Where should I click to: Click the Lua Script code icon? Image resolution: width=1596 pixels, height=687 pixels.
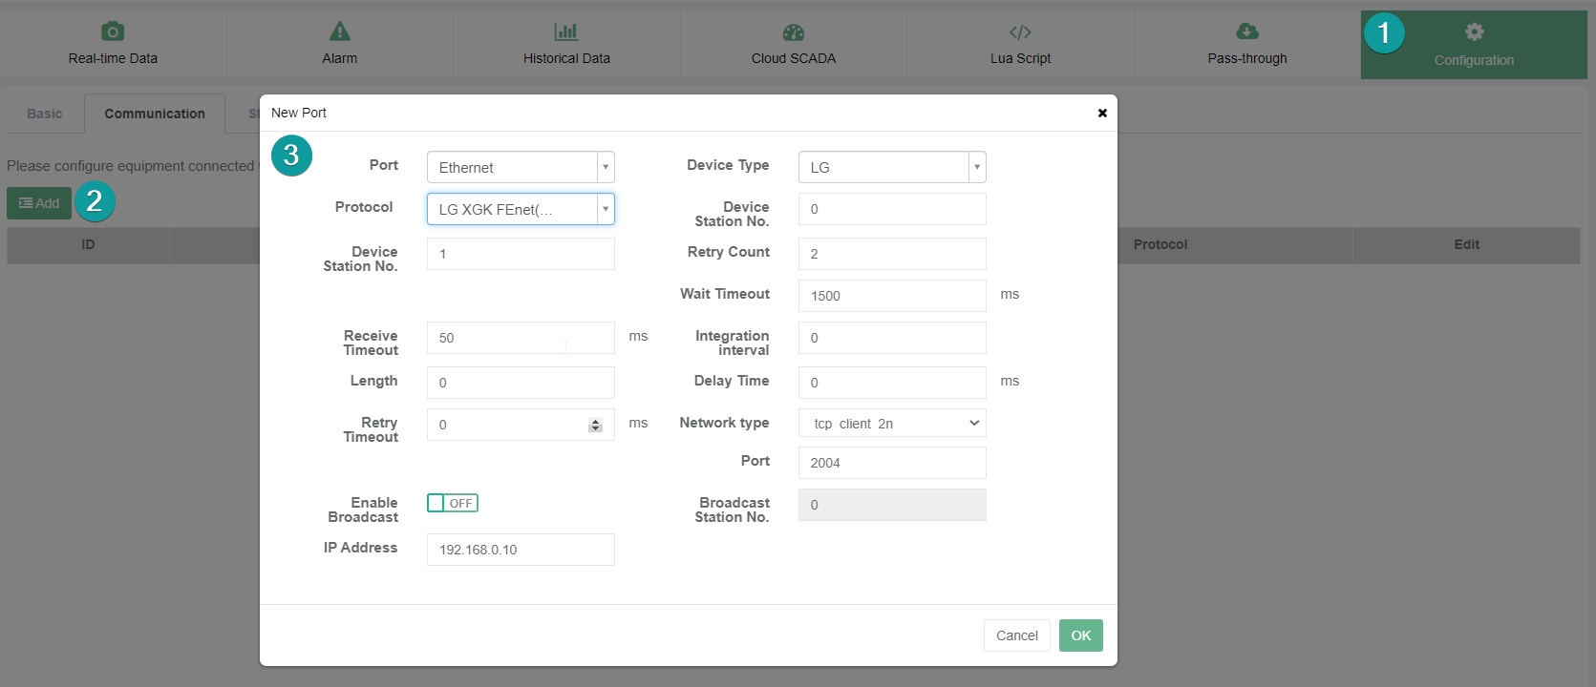pyautogui.click(x=1020, y=32)
